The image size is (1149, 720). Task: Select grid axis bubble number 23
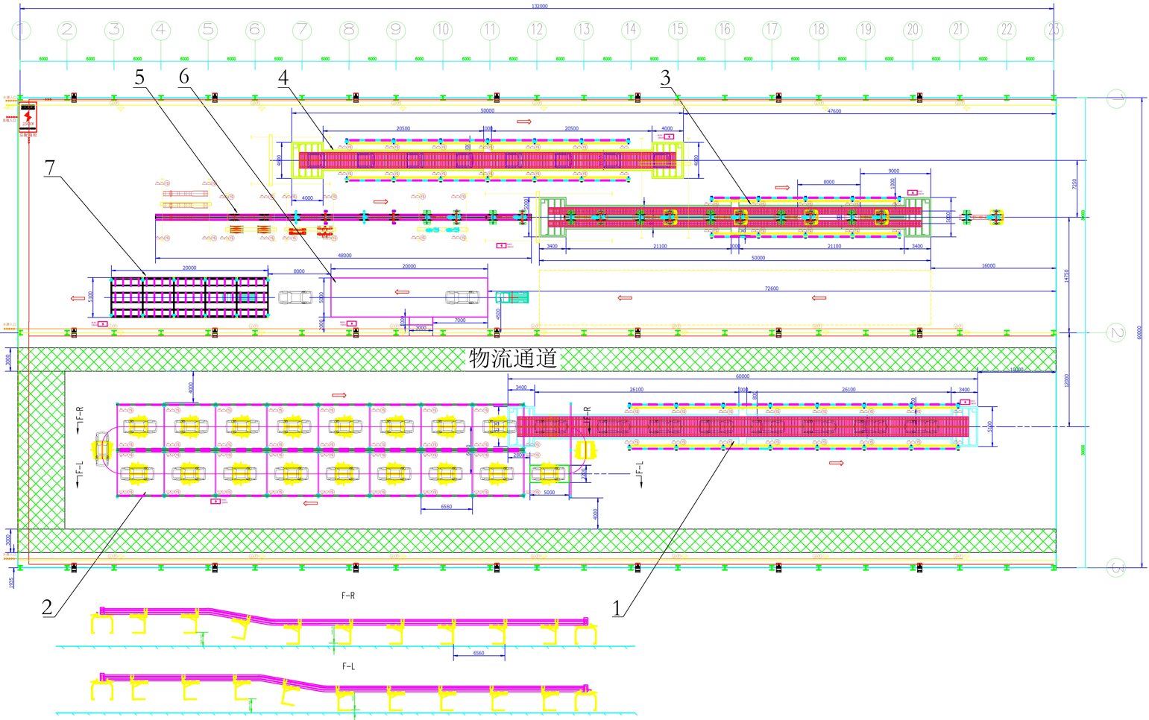pos(1053,31)
